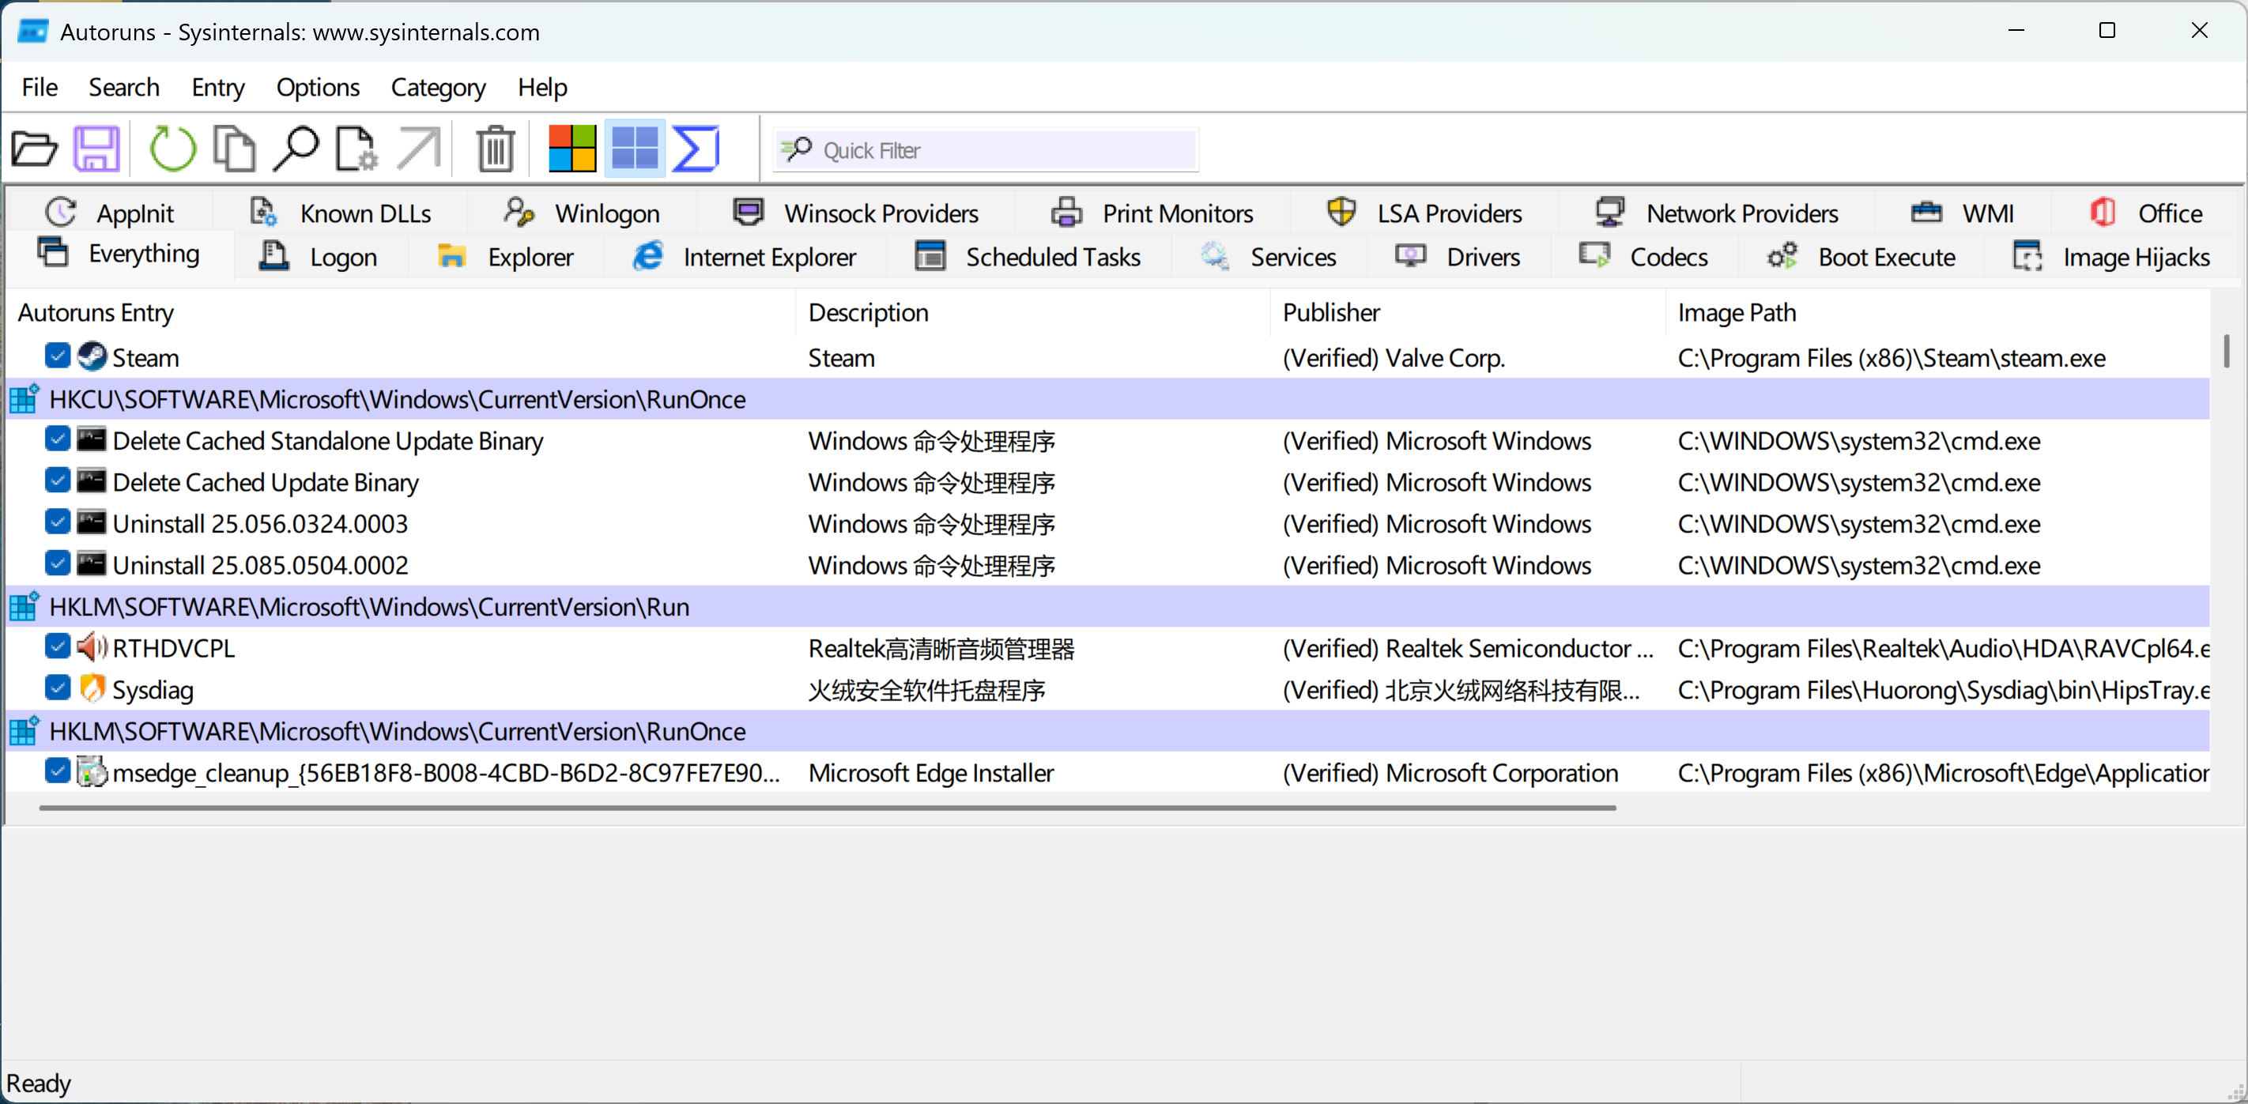Select the HKCU RunOnce registry key row
The width and height of the screenshot is (2248, 1104).
coord(1108,399)
